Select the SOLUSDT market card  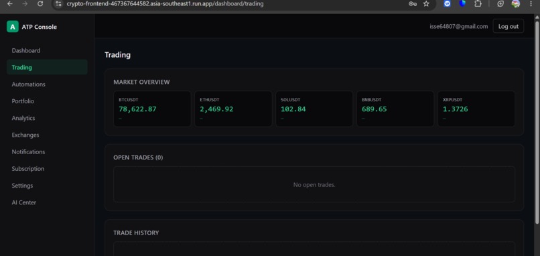(x=314, y=109)
